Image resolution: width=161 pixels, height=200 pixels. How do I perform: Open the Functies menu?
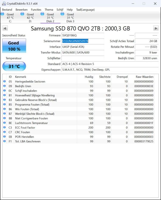(36, 10)
